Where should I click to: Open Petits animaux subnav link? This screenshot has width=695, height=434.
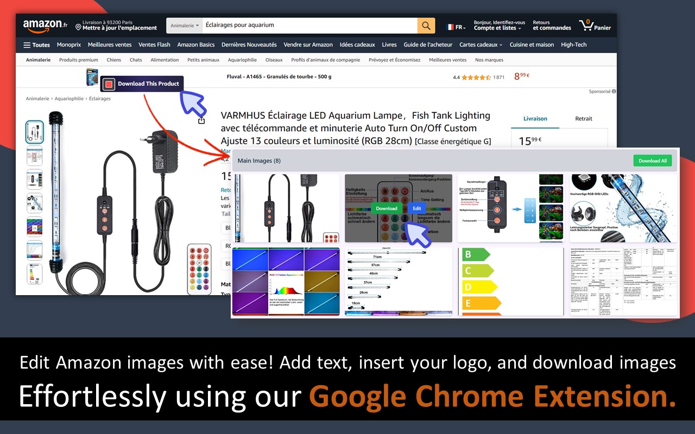point(204,60)
